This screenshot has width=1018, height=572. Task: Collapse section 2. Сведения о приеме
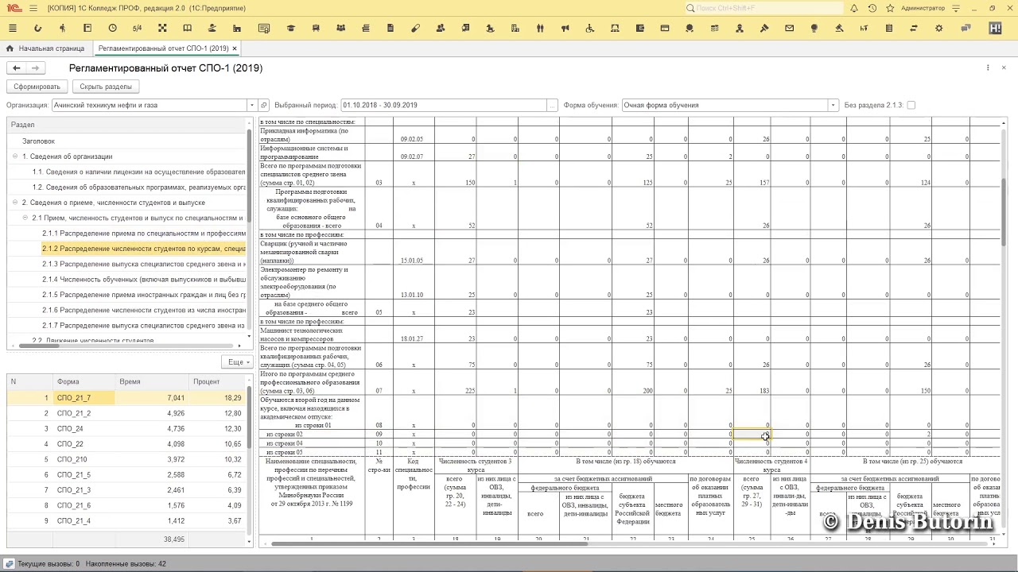(14, 203)
